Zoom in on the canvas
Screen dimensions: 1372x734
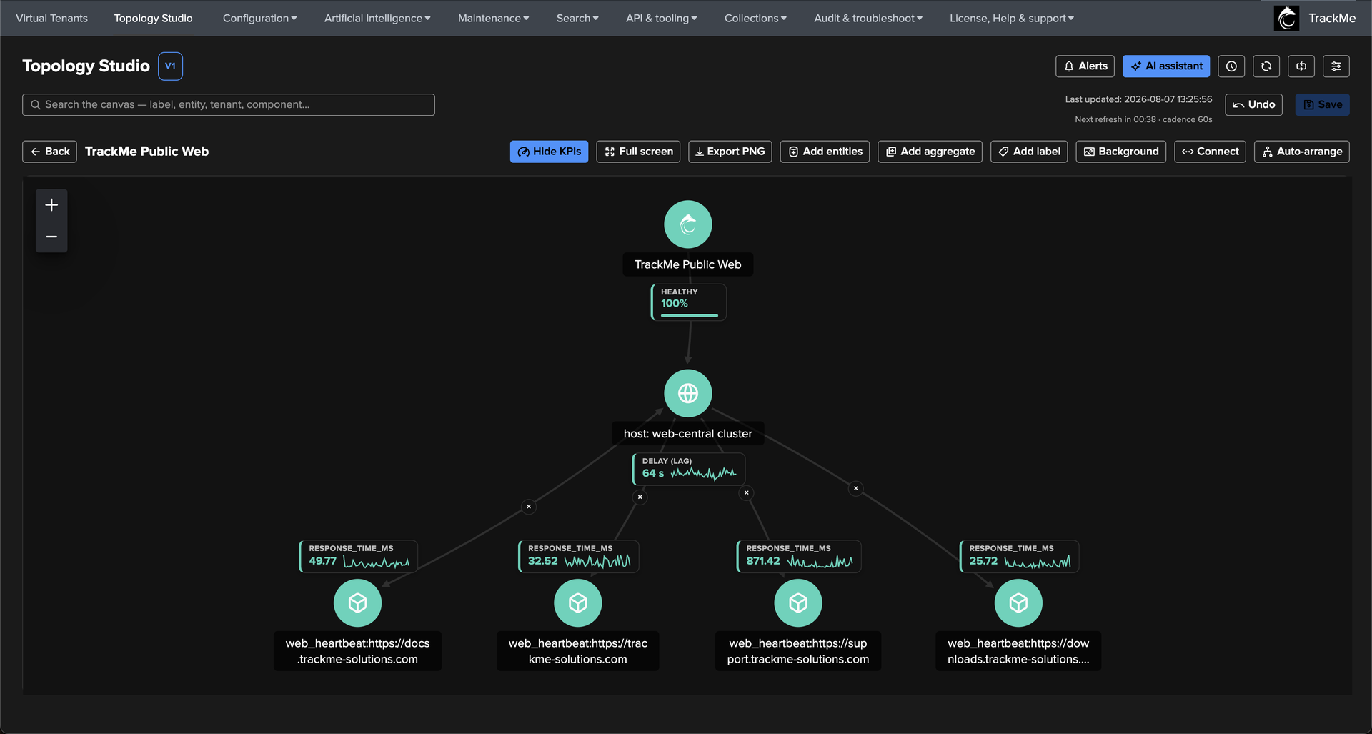(51, 205)
